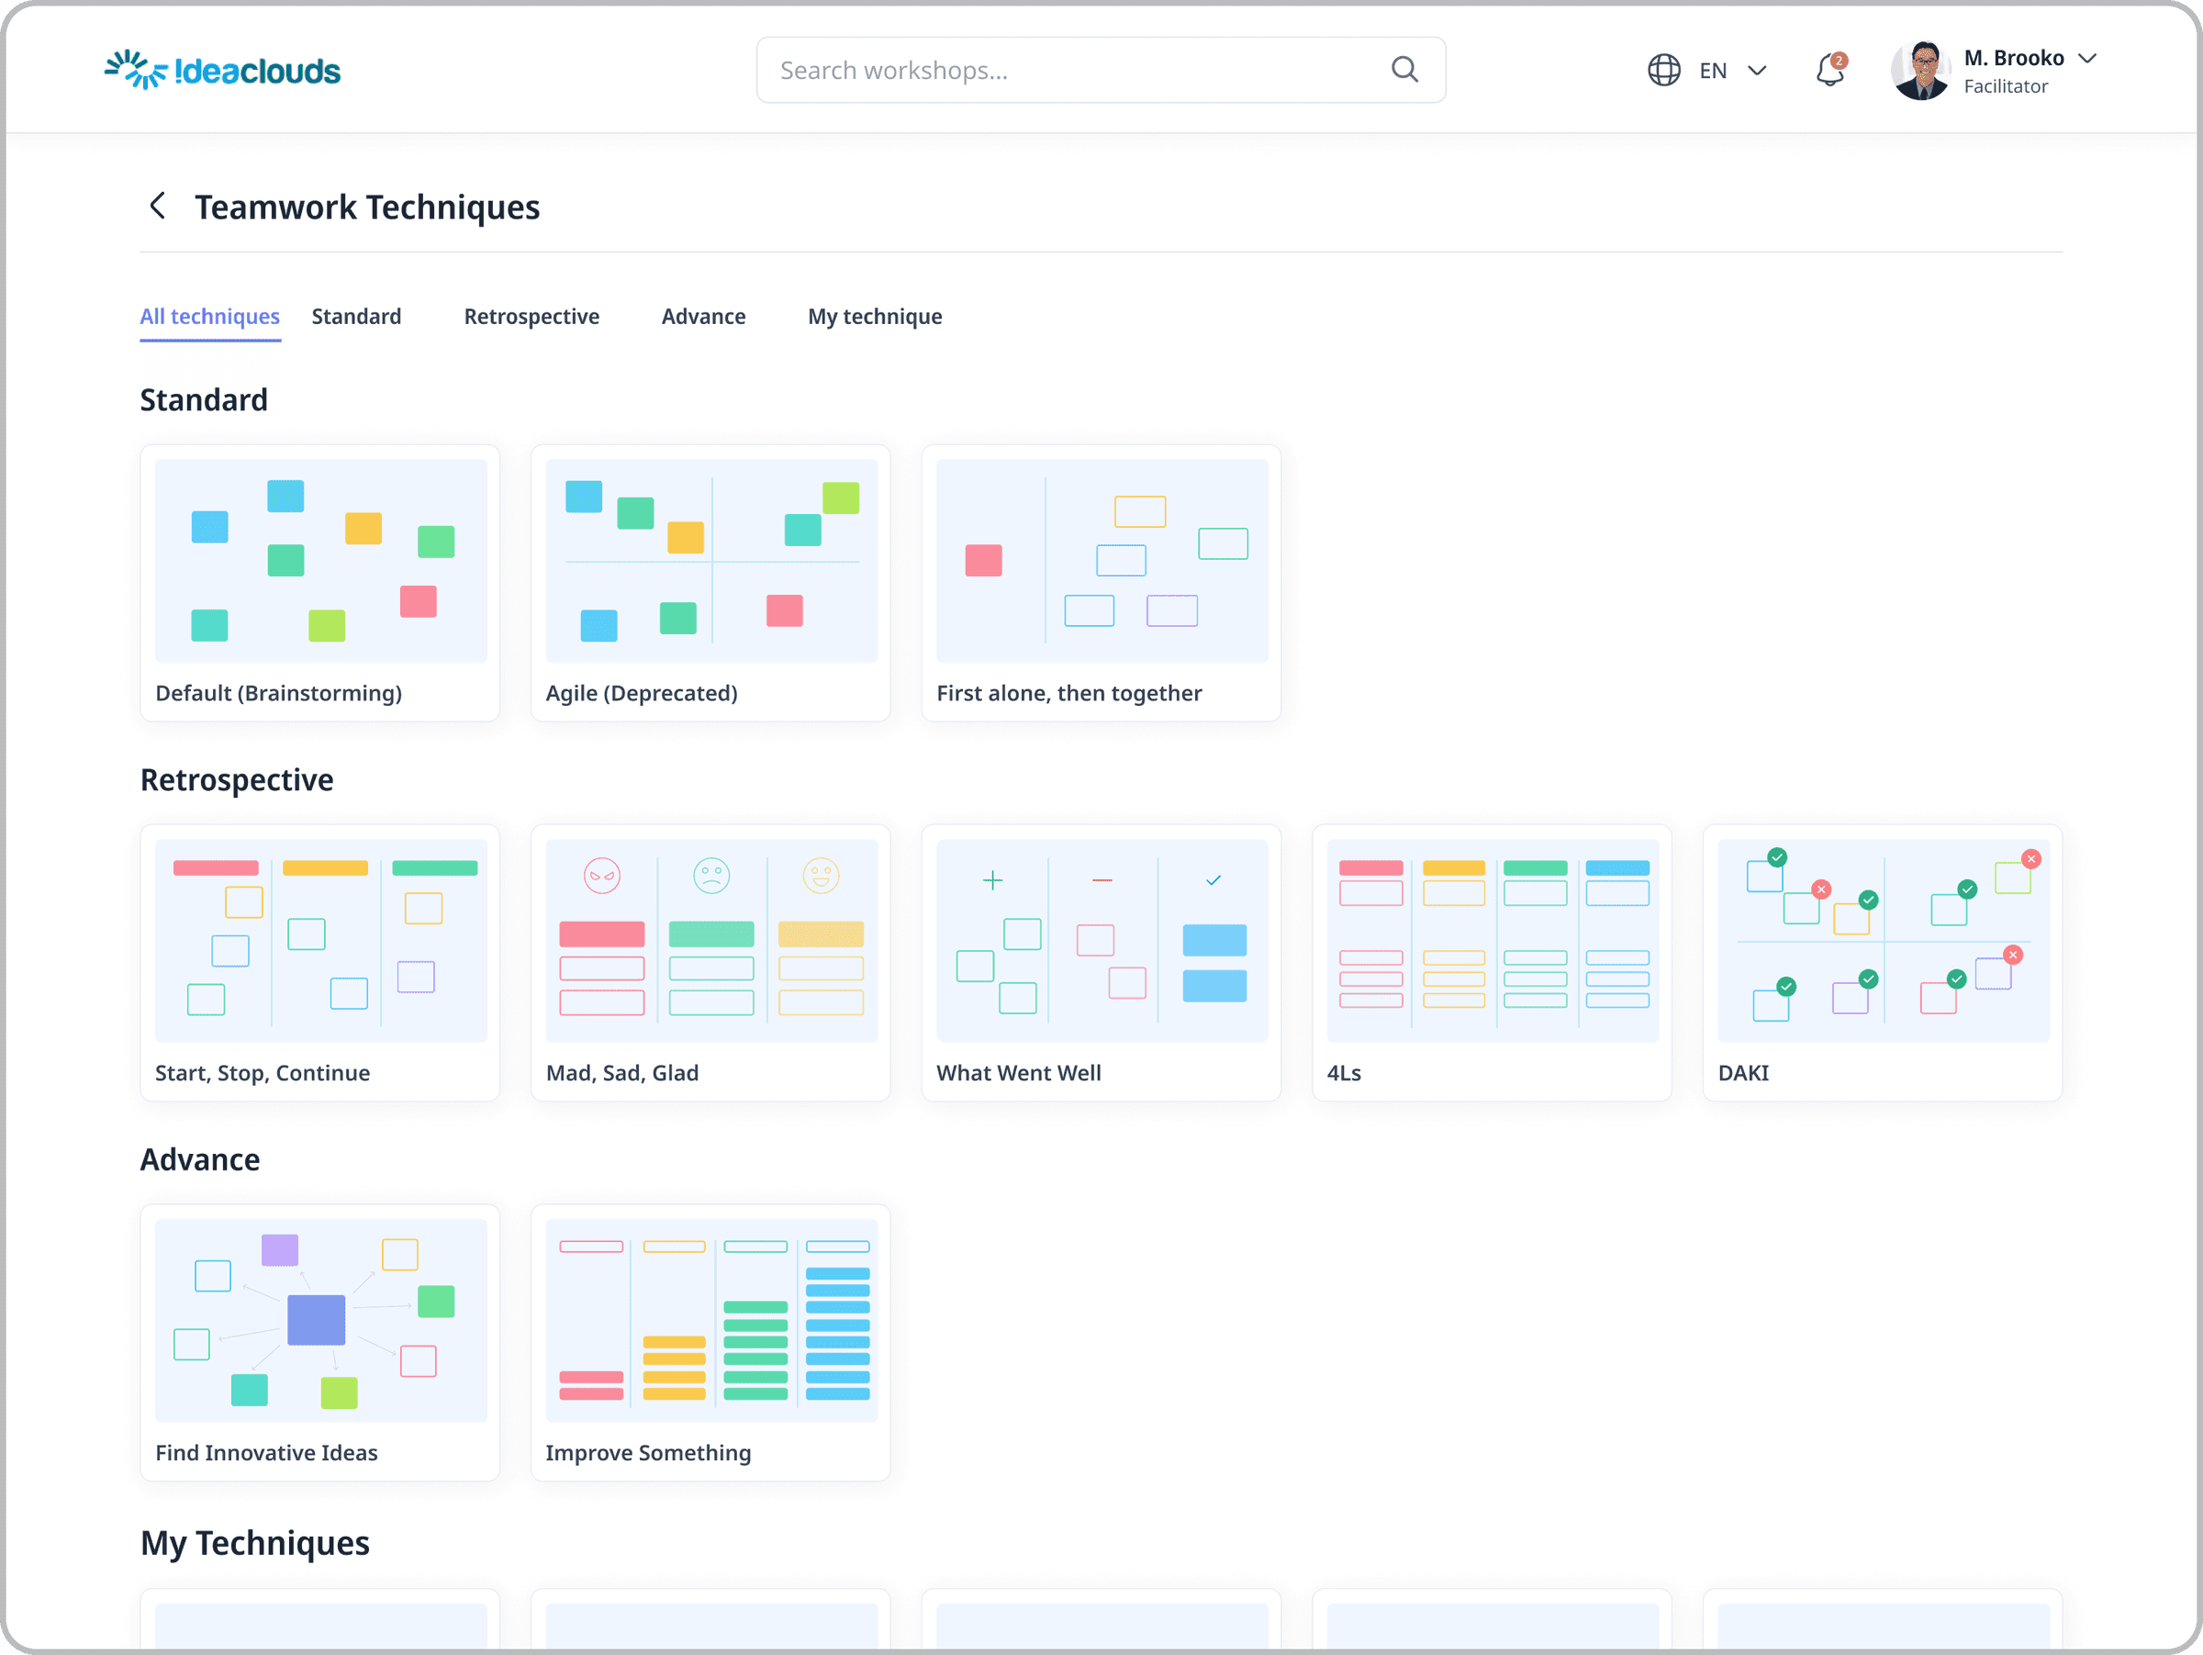
Task: Choose the What Went Well template
Action: (1101, 963)
